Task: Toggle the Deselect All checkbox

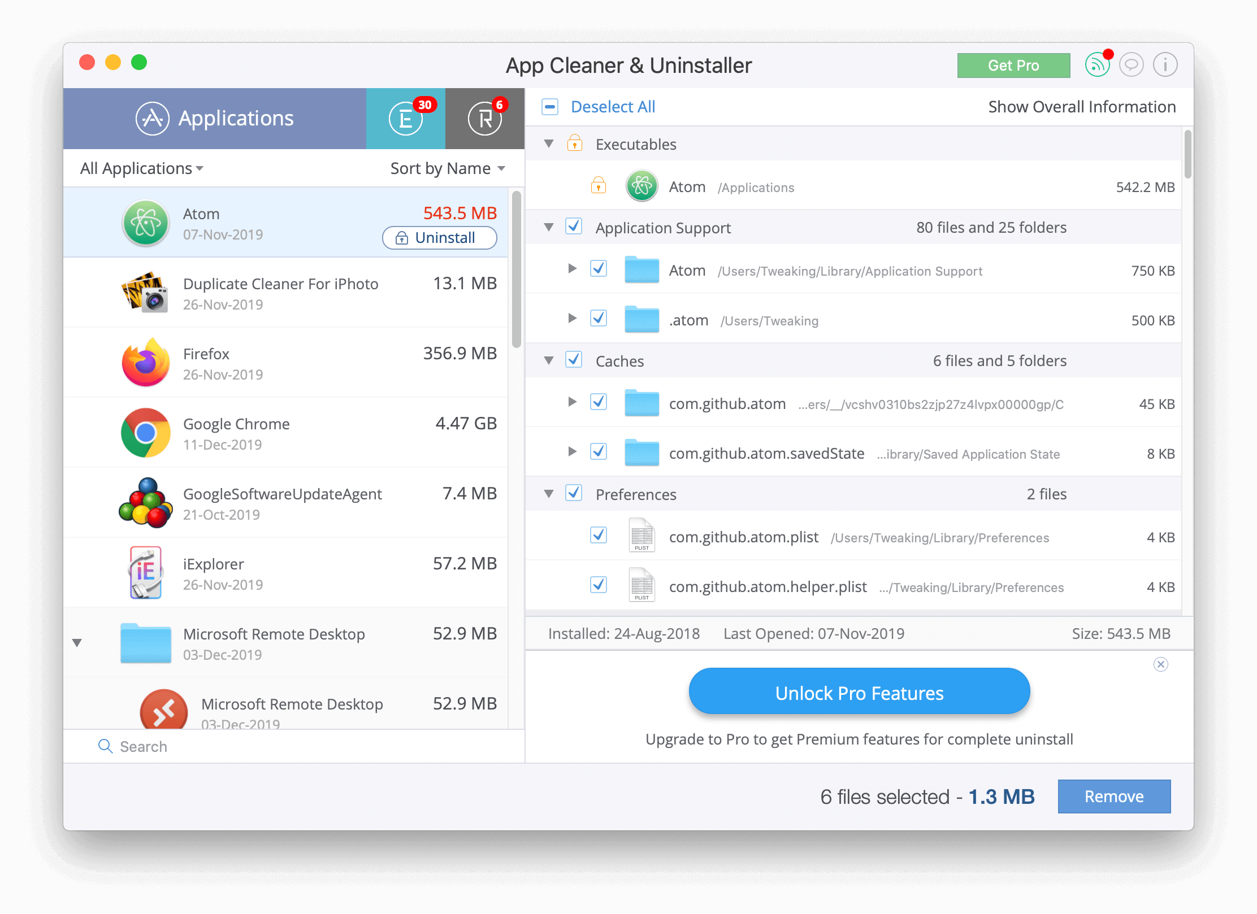Action: tap(550, 107)
